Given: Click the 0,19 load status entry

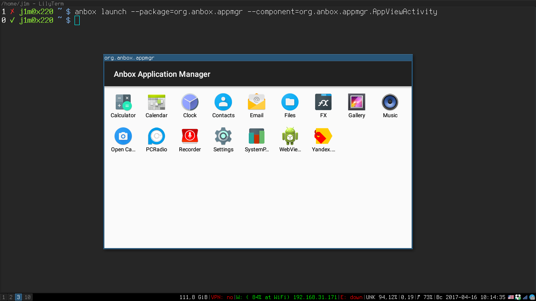Looking at the screenshot, I should point(407,297).
